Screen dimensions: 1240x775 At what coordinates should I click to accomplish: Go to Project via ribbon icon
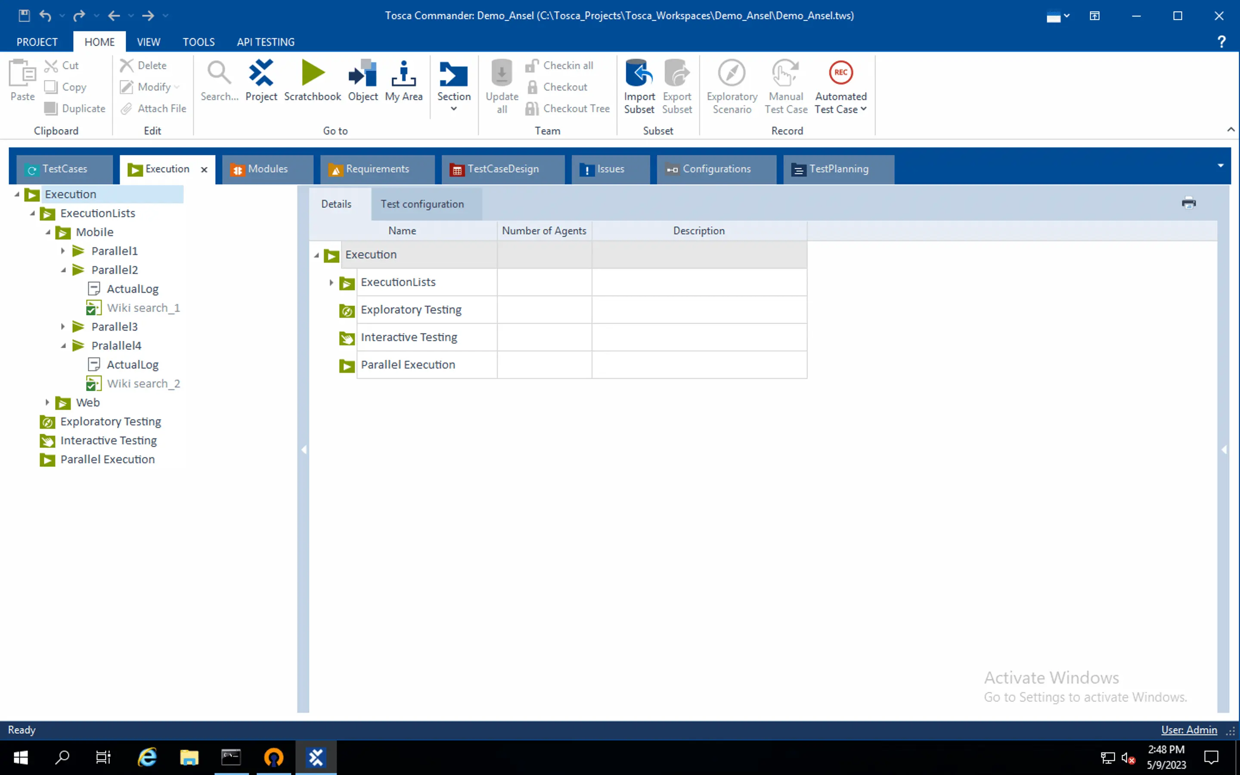tap(261, 73)
